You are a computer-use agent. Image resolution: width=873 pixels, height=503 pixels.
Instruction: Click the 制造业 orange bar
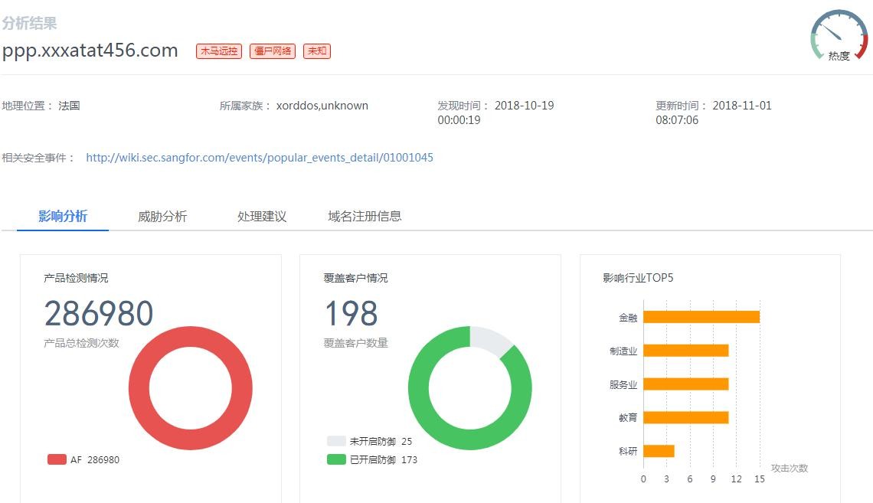pos(685,351)
